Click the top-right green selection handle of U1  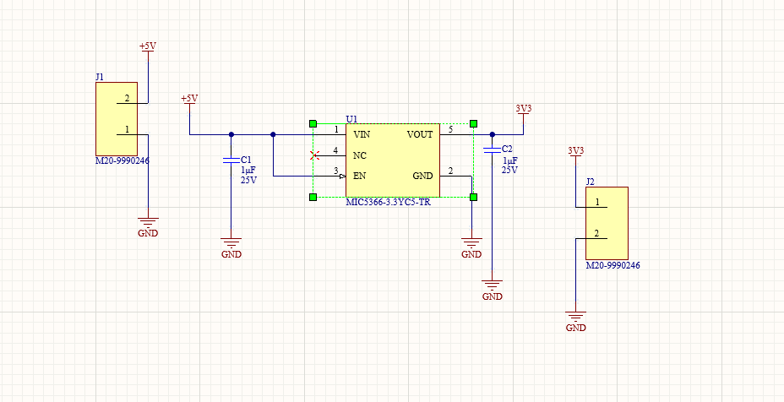pos(473,123)
